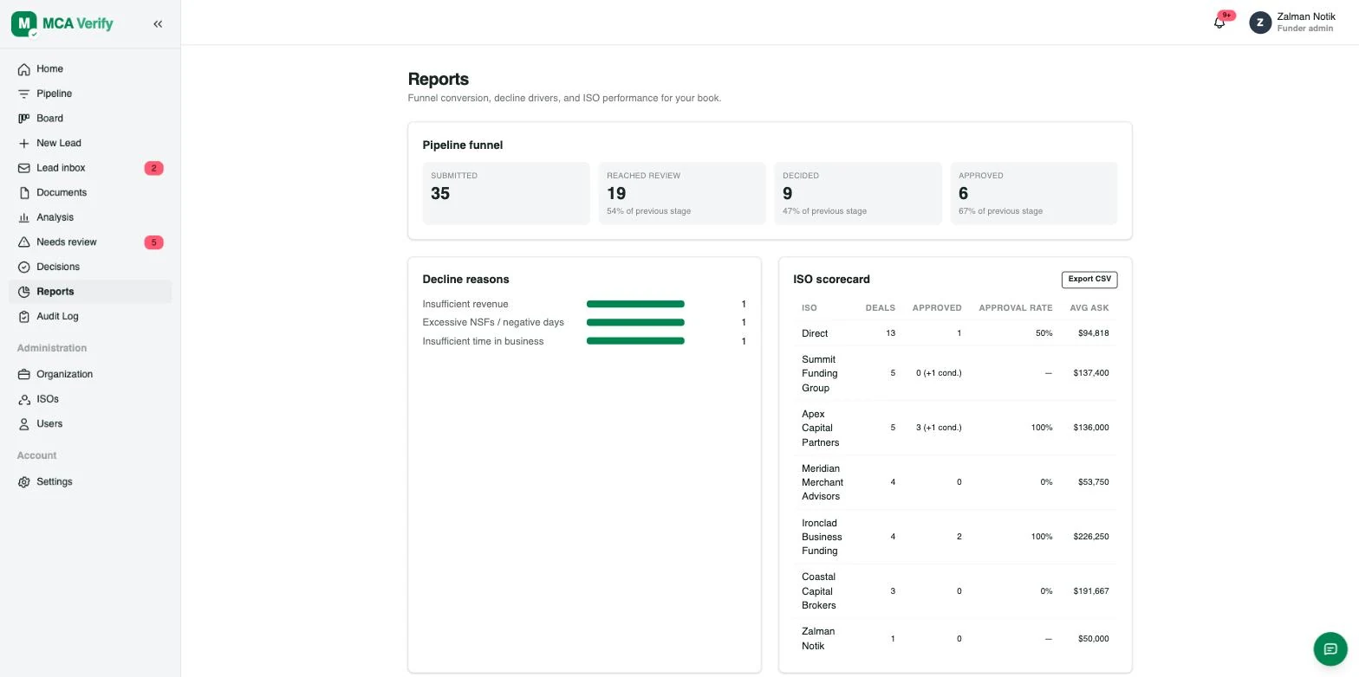Click the Zalman Notik profile name
The height and width of the screenshot is (677, 1359).
[x=1306, y=16]
